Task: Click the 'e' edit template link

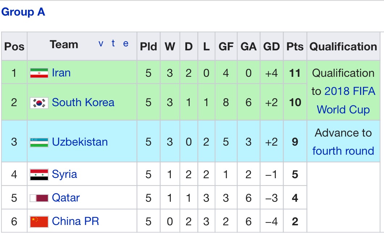Action: pos(126,44)
